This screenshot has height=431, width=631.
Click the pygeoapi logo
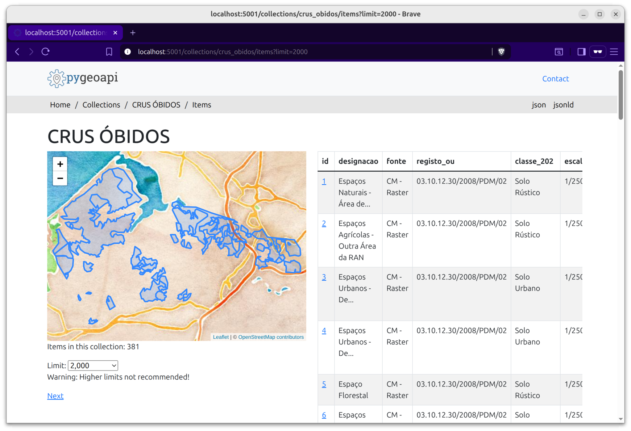tap(83, 78)
